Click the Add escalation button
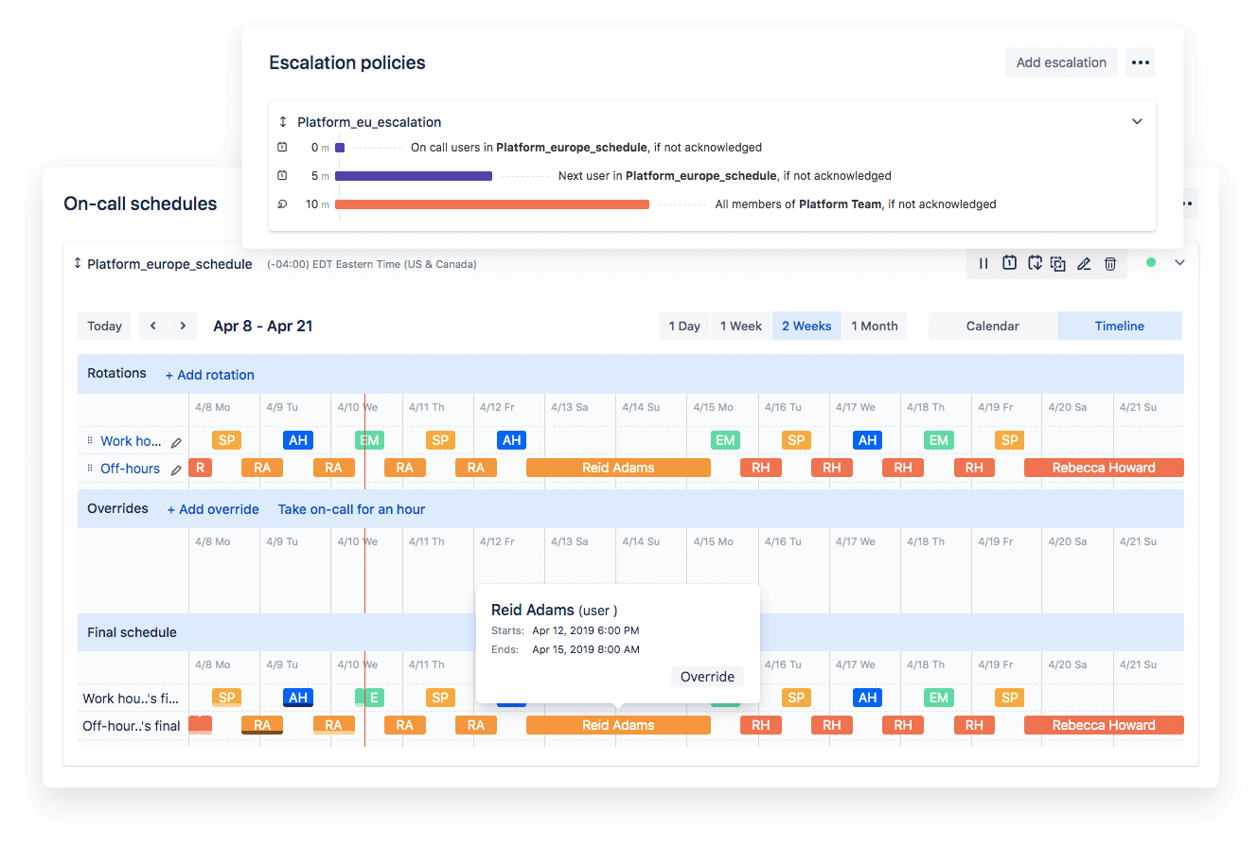The height and width of the screenshot is (850, 1258). (x=1061, y=62)
